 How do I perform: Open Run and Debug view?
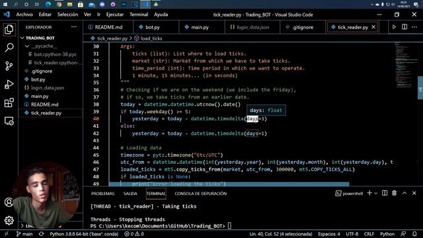[x=9, y=84]
